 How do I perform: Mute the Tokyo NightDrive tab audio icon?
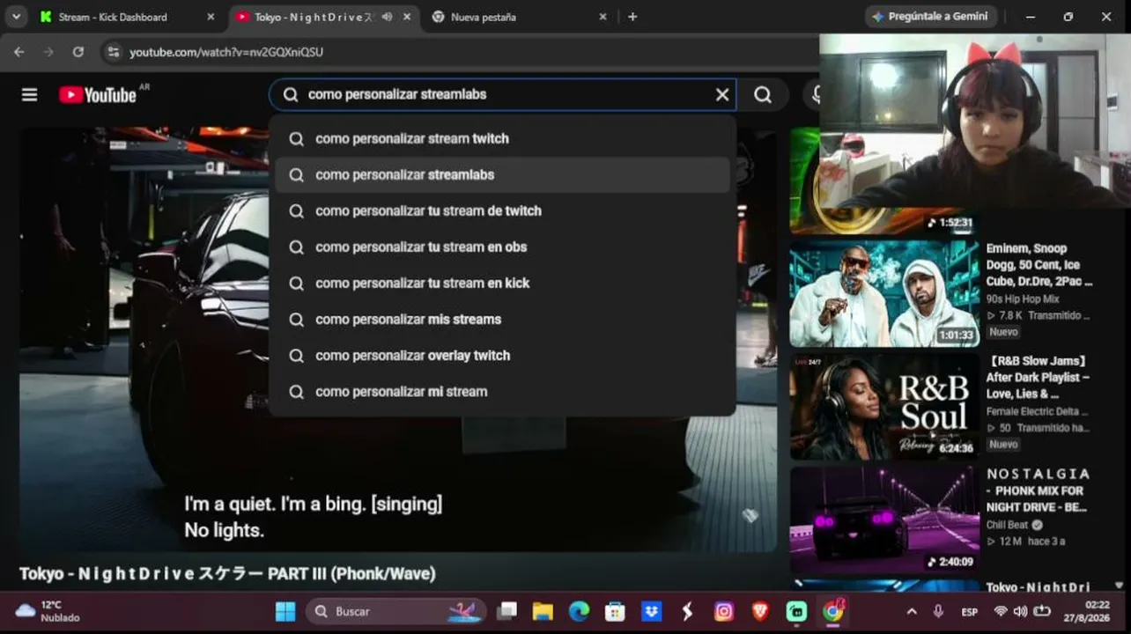coord(387,17)
